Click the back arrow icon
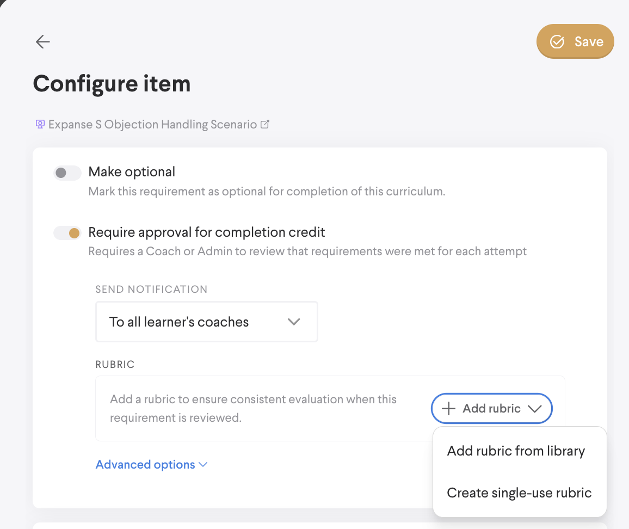Screen dimensions: 629x529 point(42,42)
